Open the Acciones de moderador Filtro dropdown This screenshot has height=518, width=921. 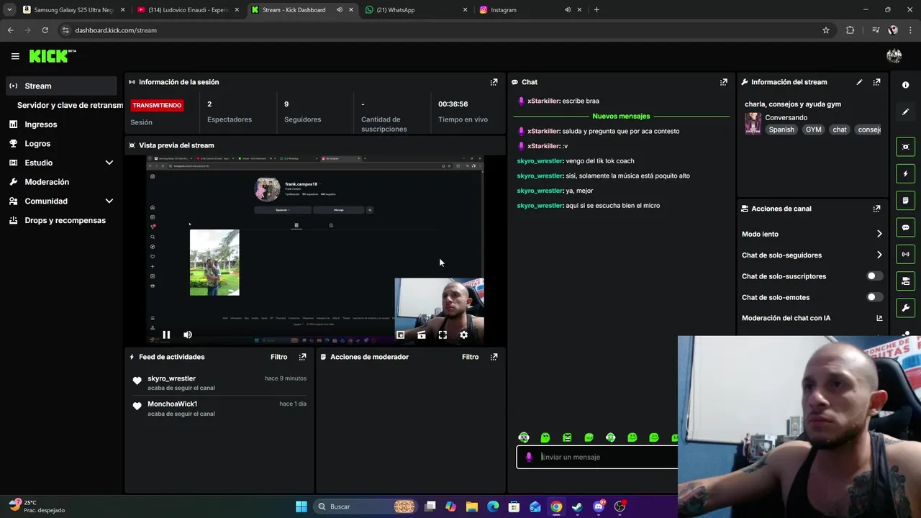click(x=470, y=357)
